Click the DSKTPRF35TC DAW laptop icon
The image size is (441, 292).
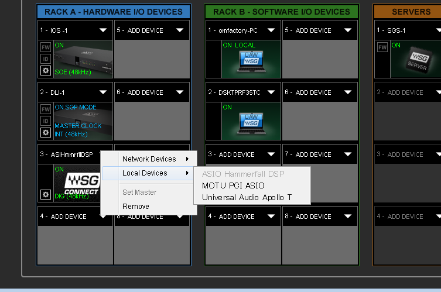coord(251,123)
